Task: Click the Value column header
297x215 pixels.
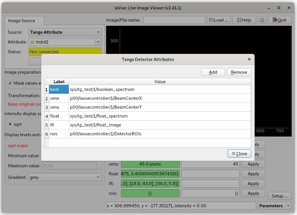Action: point(160,81)
